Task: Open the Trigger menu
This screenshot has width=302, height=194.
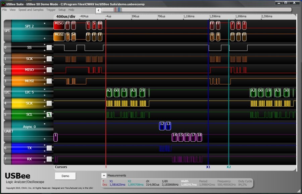Action: (51, 10)
